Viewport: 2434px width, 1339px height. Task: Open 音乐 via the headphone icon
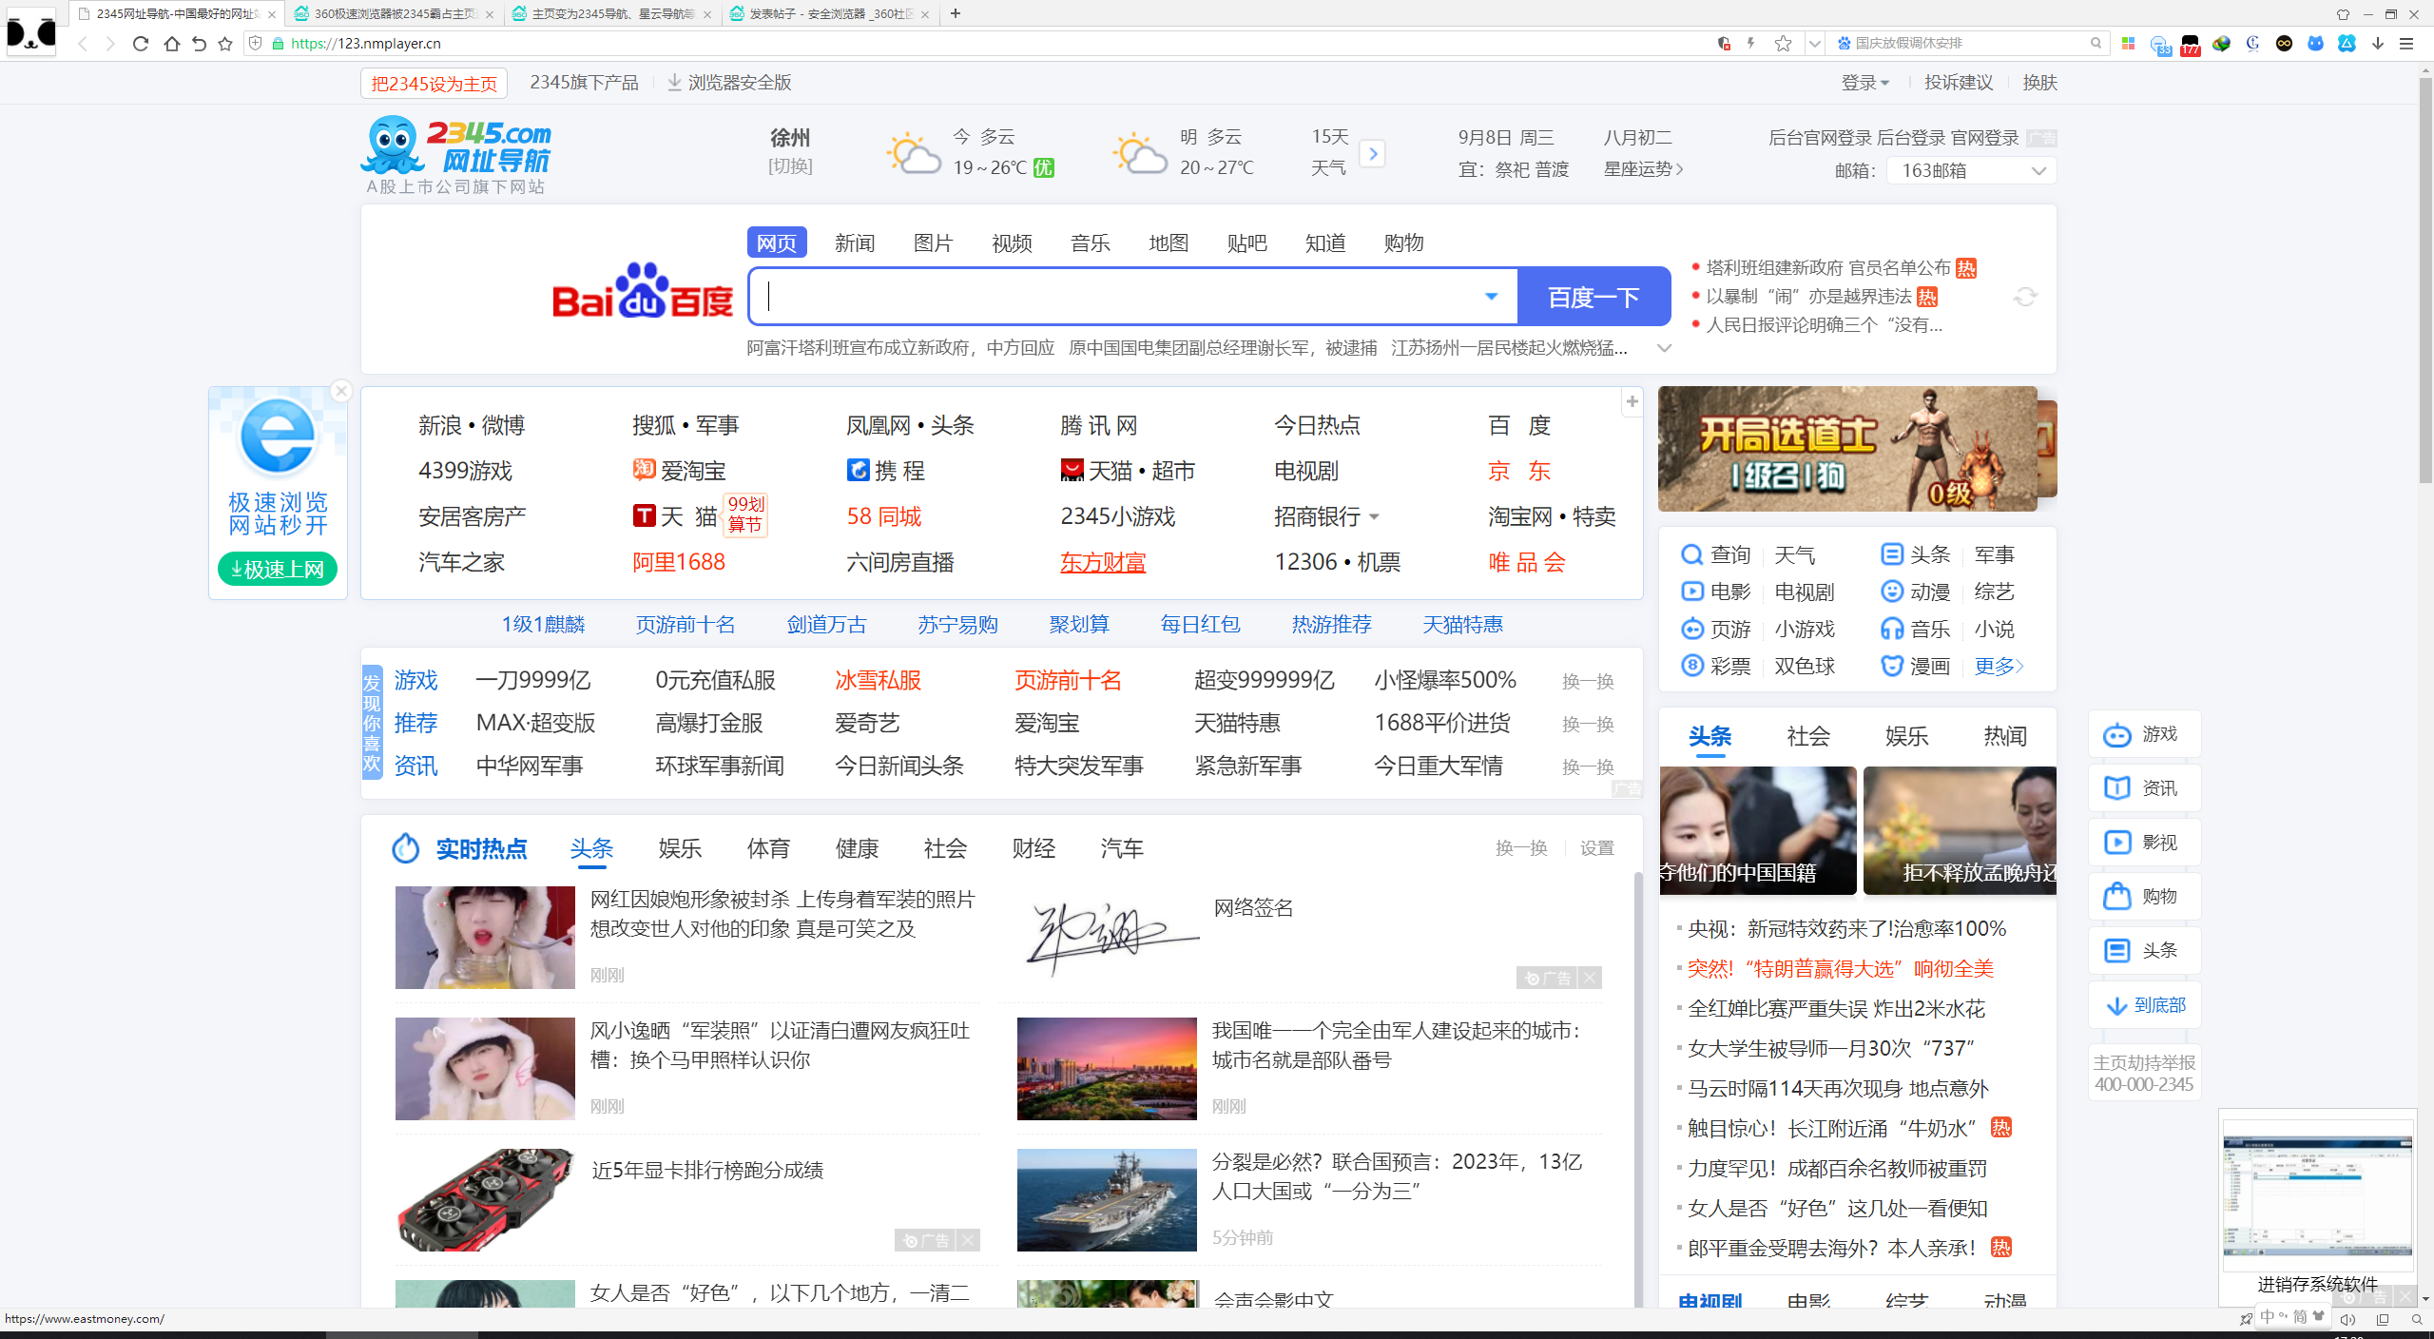click(1891, 629)
